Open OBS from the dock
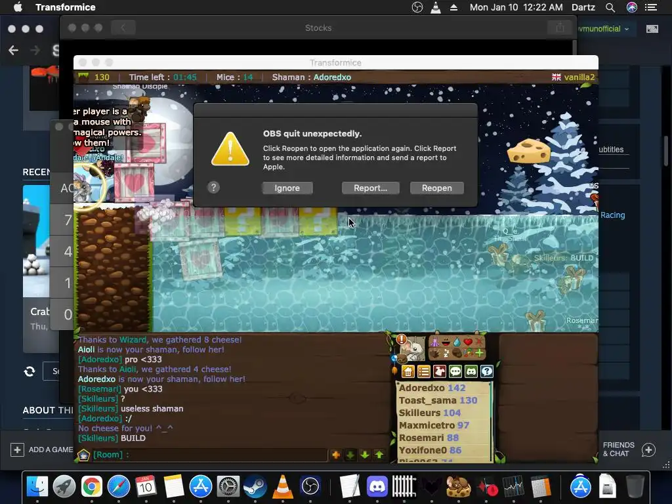The width and height of the screenshot is (672, 504). tap(310, 486)
